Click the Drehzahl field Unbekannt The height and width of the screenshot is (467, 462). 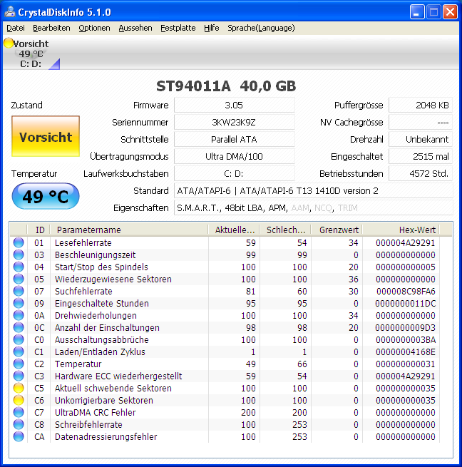pyautogui.click(x=421, y=139)
